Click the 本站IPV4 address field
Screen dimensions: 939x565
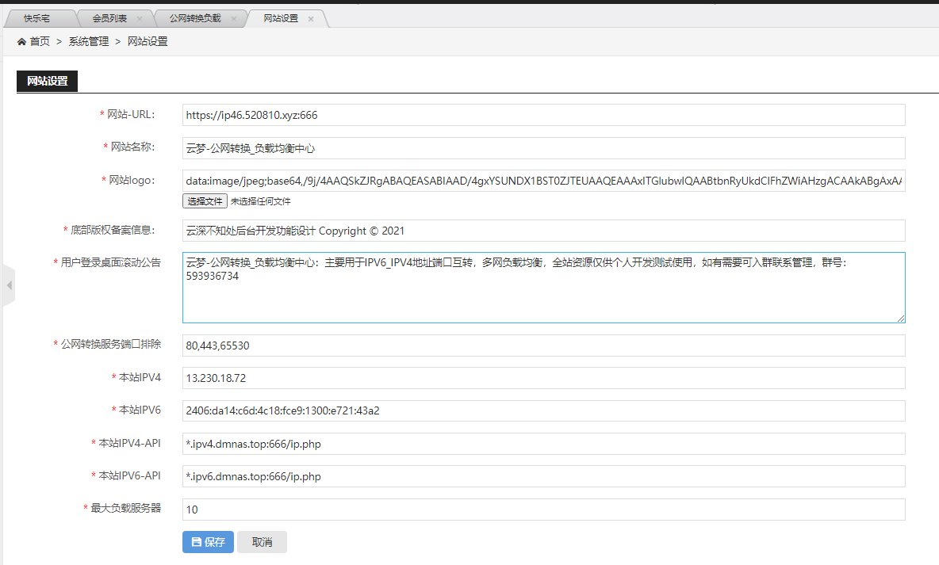[543, 378]
